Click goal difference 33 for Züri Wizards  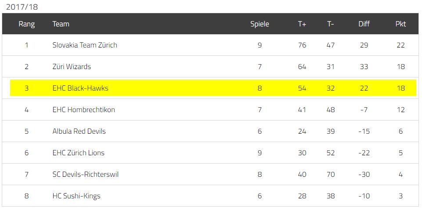pyautogui.click(x=364, y=66)
